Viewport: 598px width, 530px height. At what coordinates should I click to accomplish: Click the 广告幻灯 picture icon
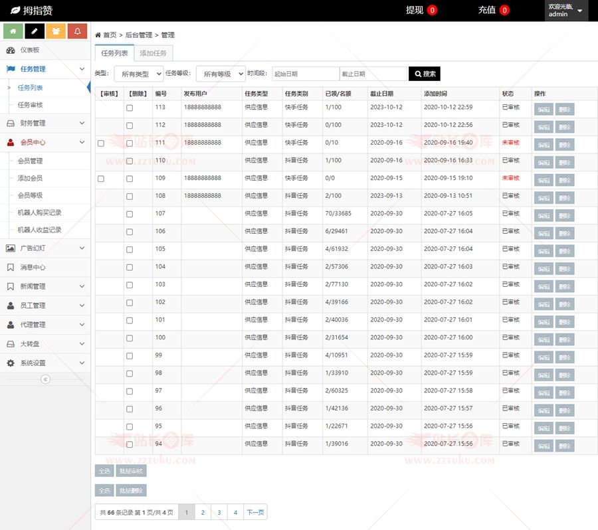[11, 248]
